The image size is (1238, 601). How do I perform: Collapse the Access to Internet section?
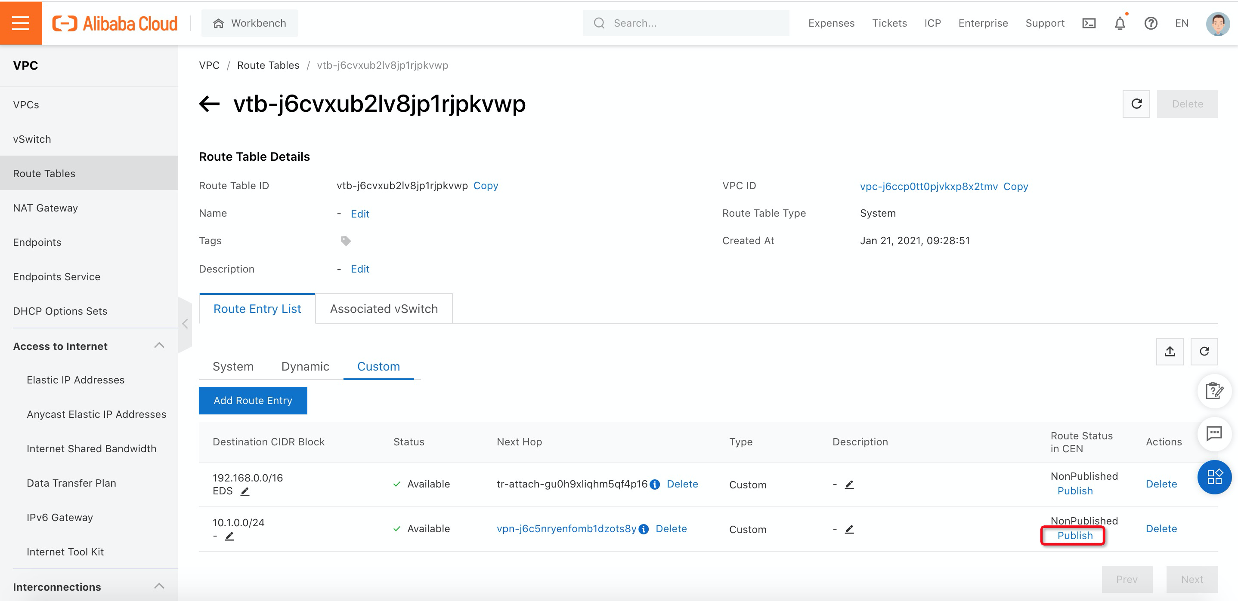coord(159,346)
